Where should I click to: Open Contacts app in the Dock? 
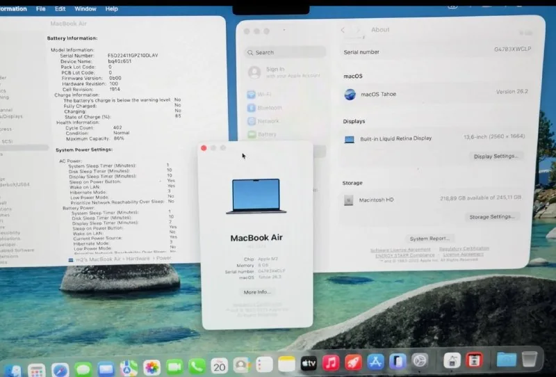pos(242,365)
